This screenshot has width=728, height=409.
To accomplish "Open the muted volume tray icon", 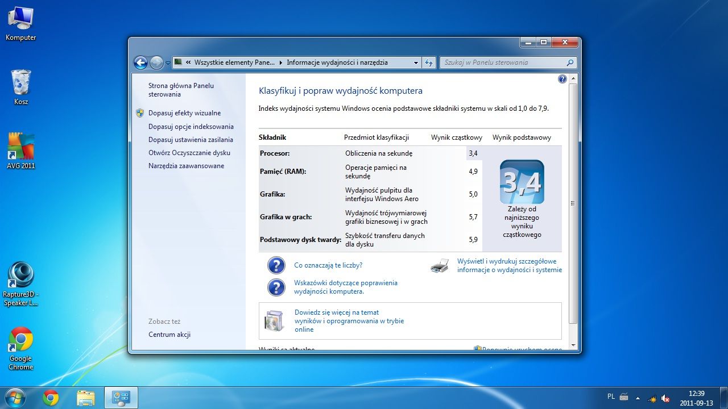I will pyautogui.click(x=665, y=398).
